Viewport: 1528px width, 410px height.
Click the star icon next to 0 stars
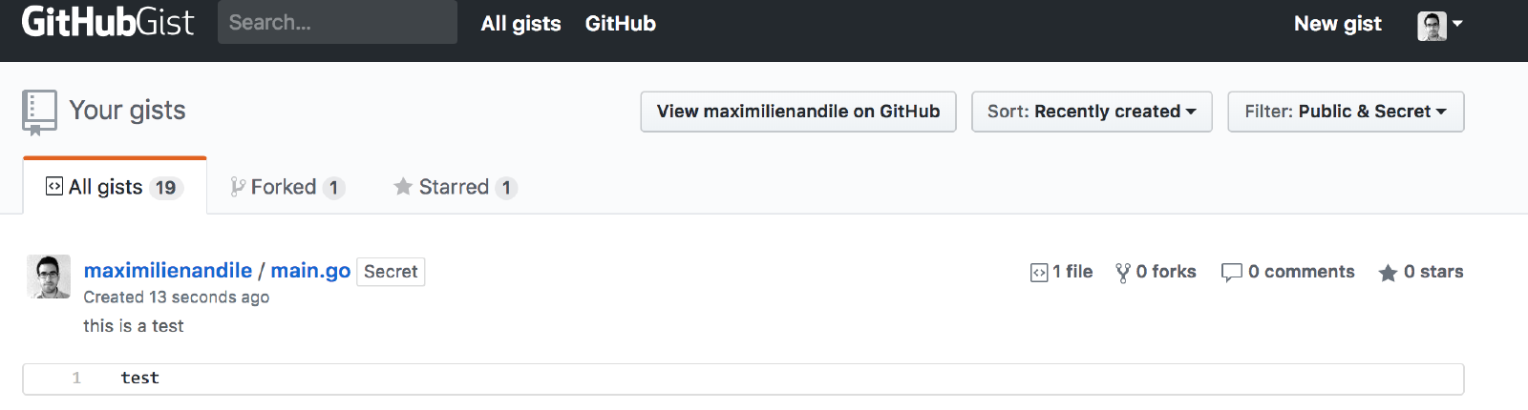pyautogui.click(x=1388, y=274)
